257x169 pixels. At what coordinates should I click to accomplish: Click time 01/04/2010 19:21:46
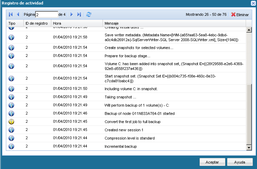(x=70, y=113)
